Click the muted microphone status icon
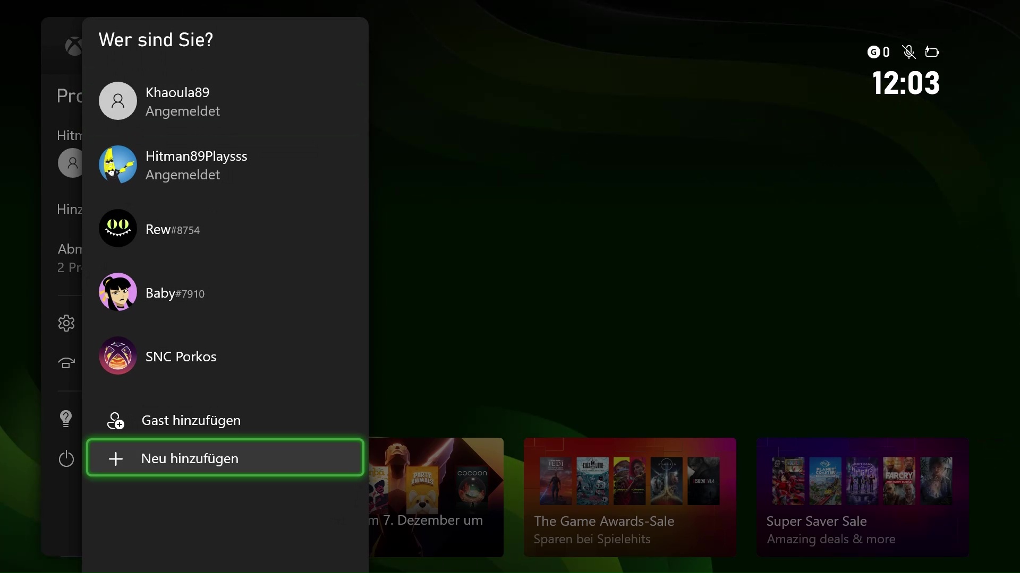1020x573 pixels. (x=909, y=52)
